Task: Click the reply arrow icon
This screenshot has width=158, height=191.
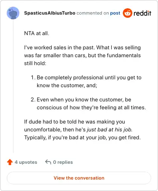Action: click(x=48, y=162)
